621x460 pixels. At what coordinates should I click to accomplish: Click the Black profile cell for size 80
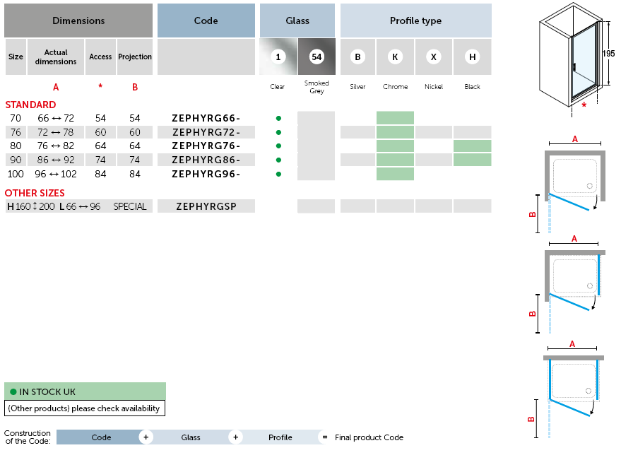click(472, 146)
